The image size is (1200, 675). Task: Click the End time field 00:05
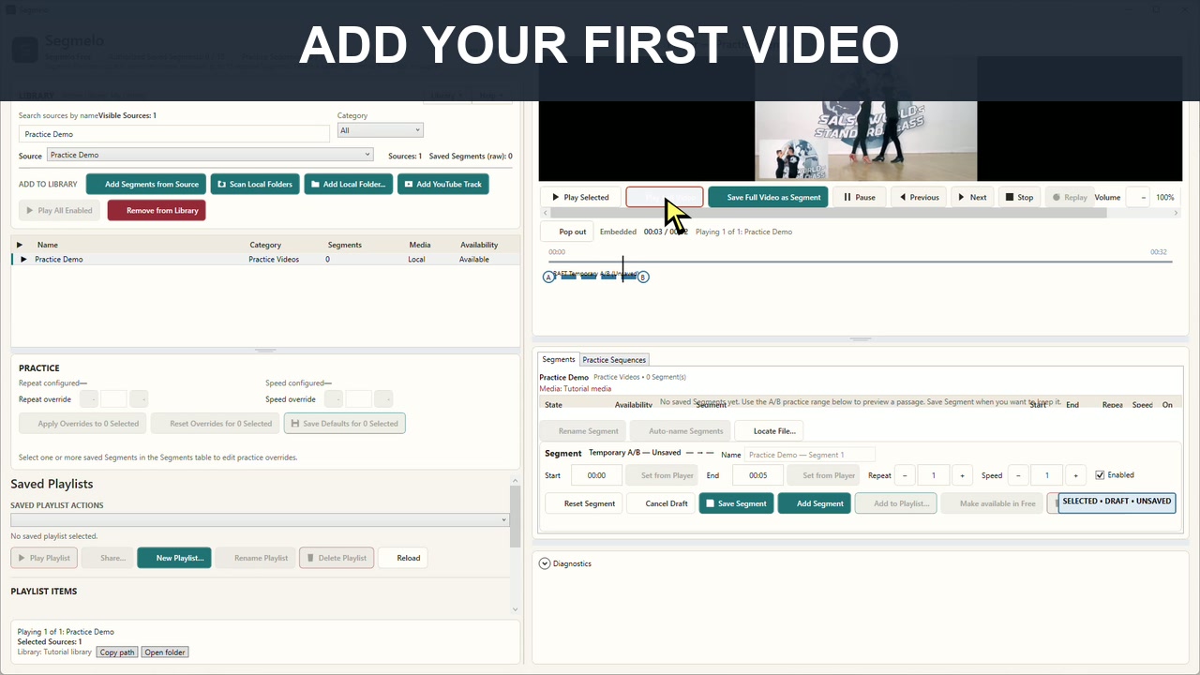757,475
